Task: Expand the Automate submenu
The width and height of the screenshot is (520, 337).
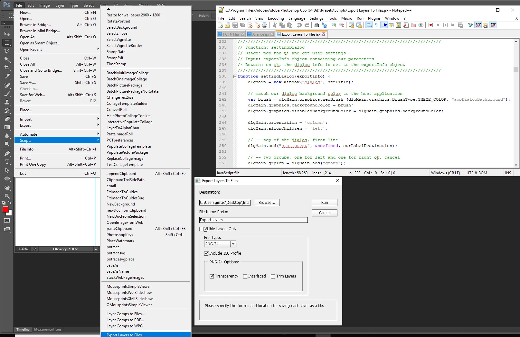Action: 57,134
